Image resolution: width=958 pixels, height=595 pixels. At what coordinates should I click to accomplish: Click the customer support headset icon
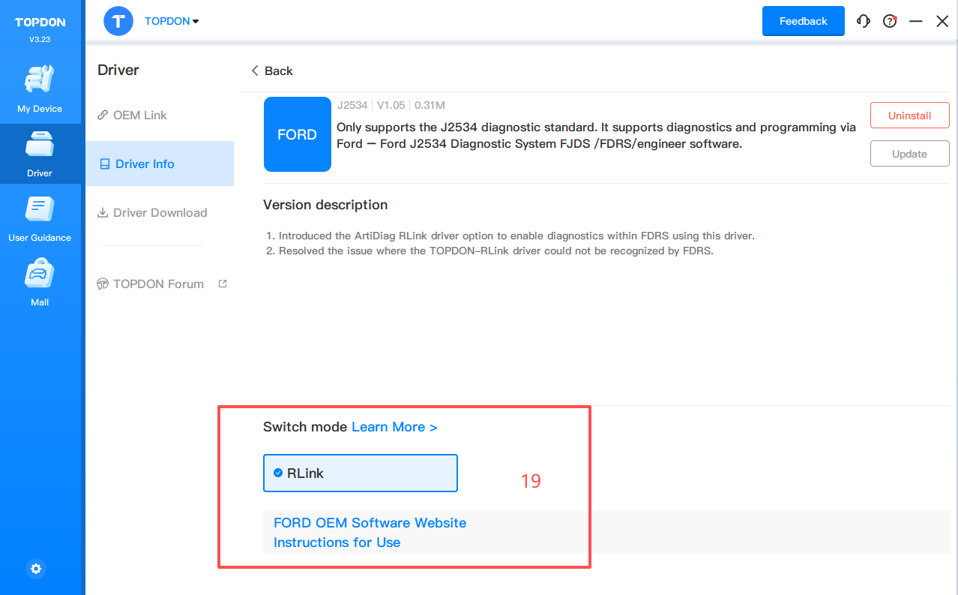[x=864, y=21]
